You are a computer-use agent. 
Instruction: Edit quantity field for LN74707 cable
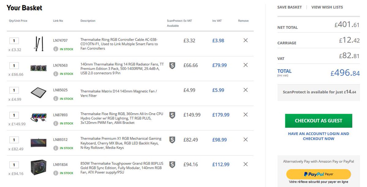point(14,41)
